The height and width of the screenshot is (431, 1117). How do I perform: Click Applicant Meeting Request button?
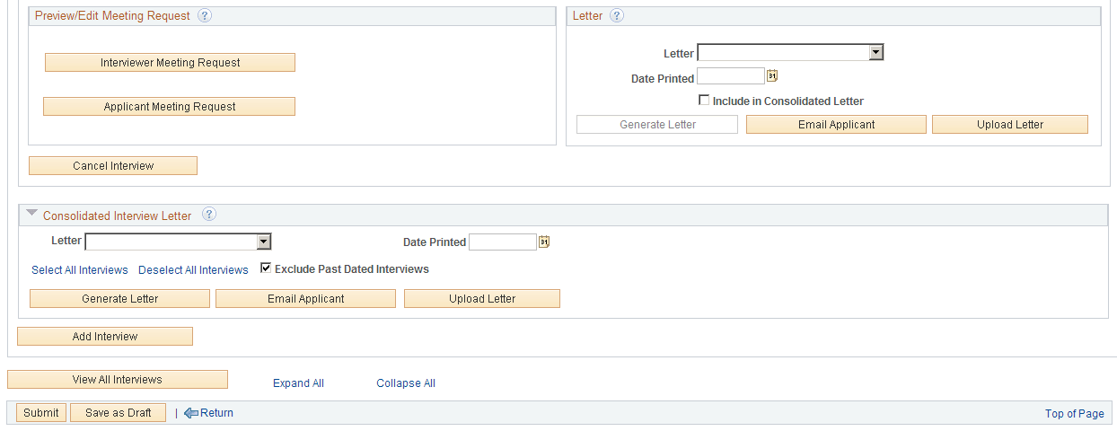point(169,107)
